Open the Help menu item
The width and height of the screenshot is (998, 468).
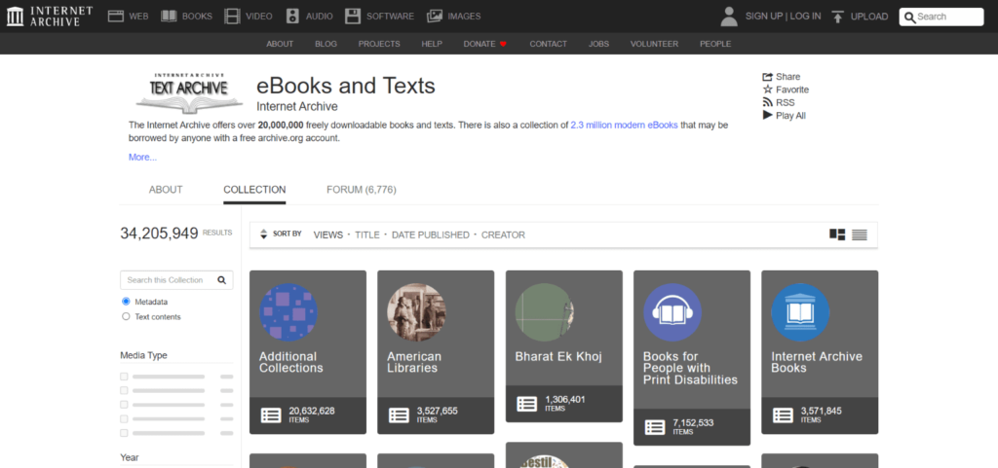[x=432, y=44]
